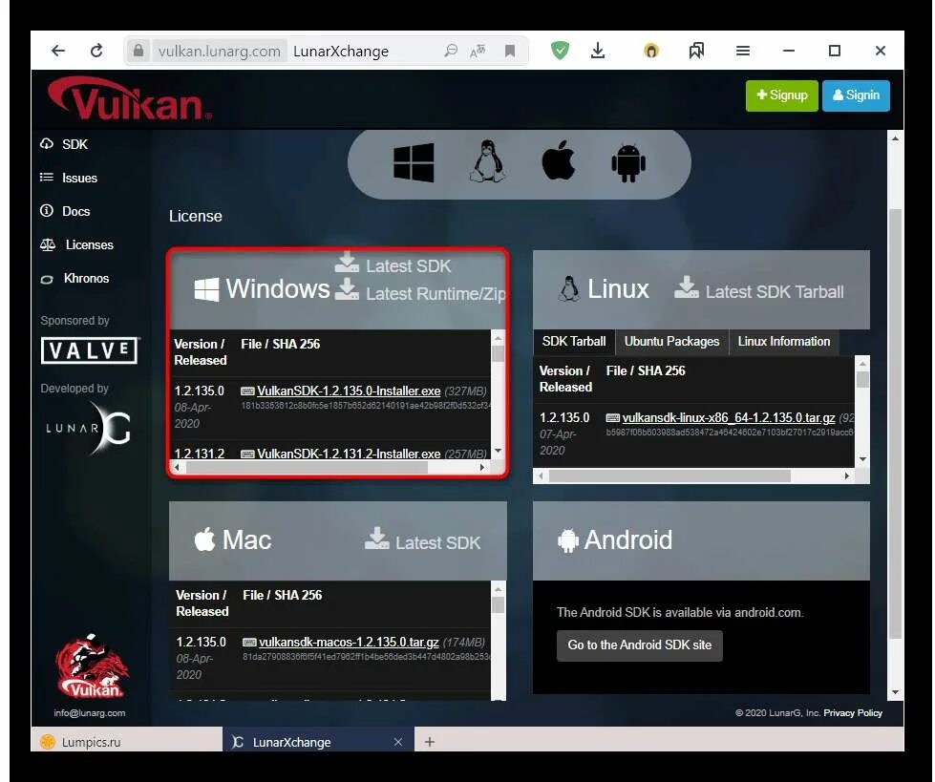This screenshot has width=935, height=782.
Task: Click Go to the Android SDK site
Action: 639,645
